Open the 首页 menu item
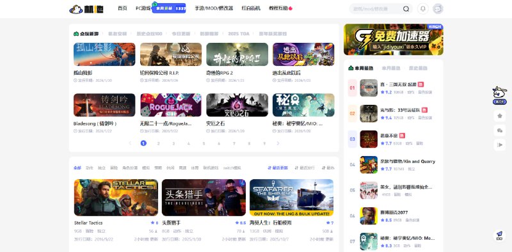The height and width of the screenshot is (252, 512). pyautogui.click(x=122, y=8)
